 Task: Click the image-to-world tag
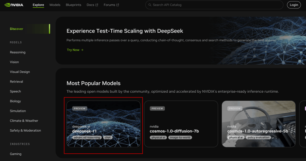[180, 138]
